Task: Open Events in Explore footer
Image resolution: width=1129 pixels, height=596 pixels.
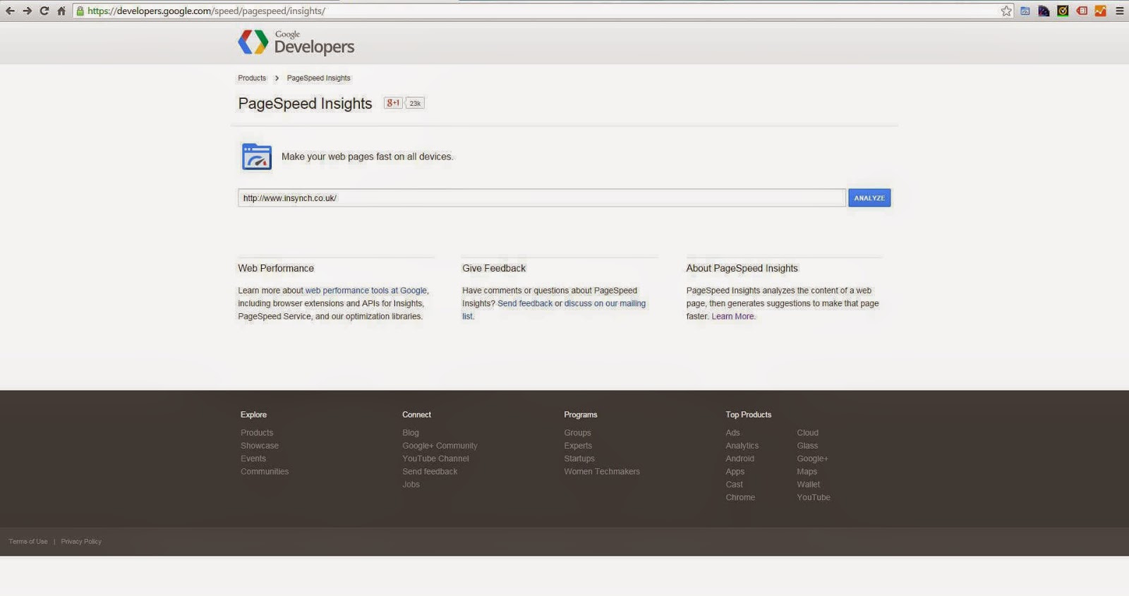Action: 253,458
